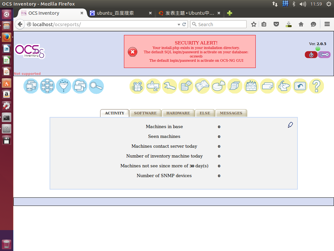This screenshot has width=334, height=251.
Task: Switch to the ubuntu_百度搜索 browser tab
Action: 120,13
